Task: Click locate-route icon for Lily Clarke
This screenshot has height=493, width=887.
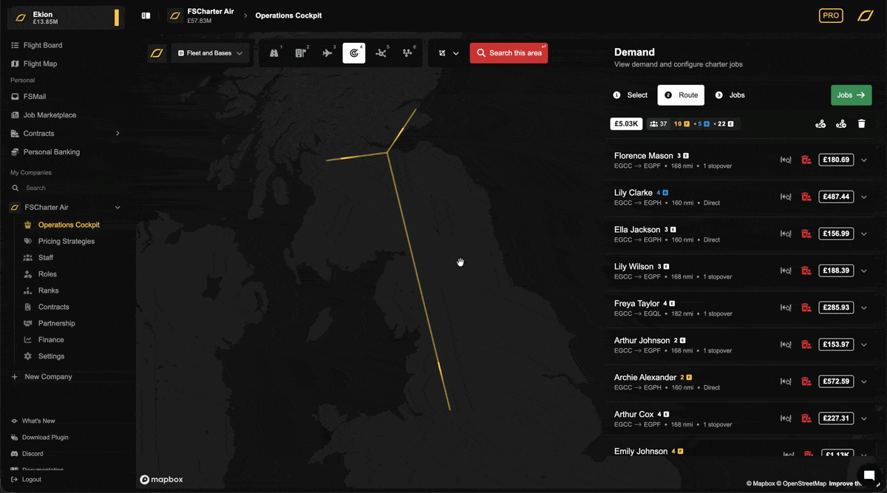Action: click(x=786, y=197)
